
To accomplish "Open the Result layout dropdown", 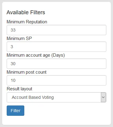I will click(56, 97).
